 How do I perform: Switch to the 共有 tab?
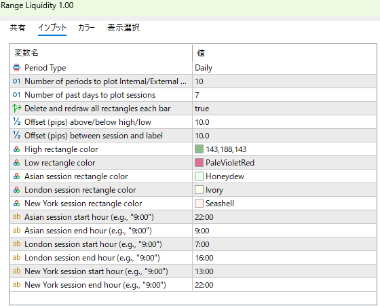(x=18, y=28)
